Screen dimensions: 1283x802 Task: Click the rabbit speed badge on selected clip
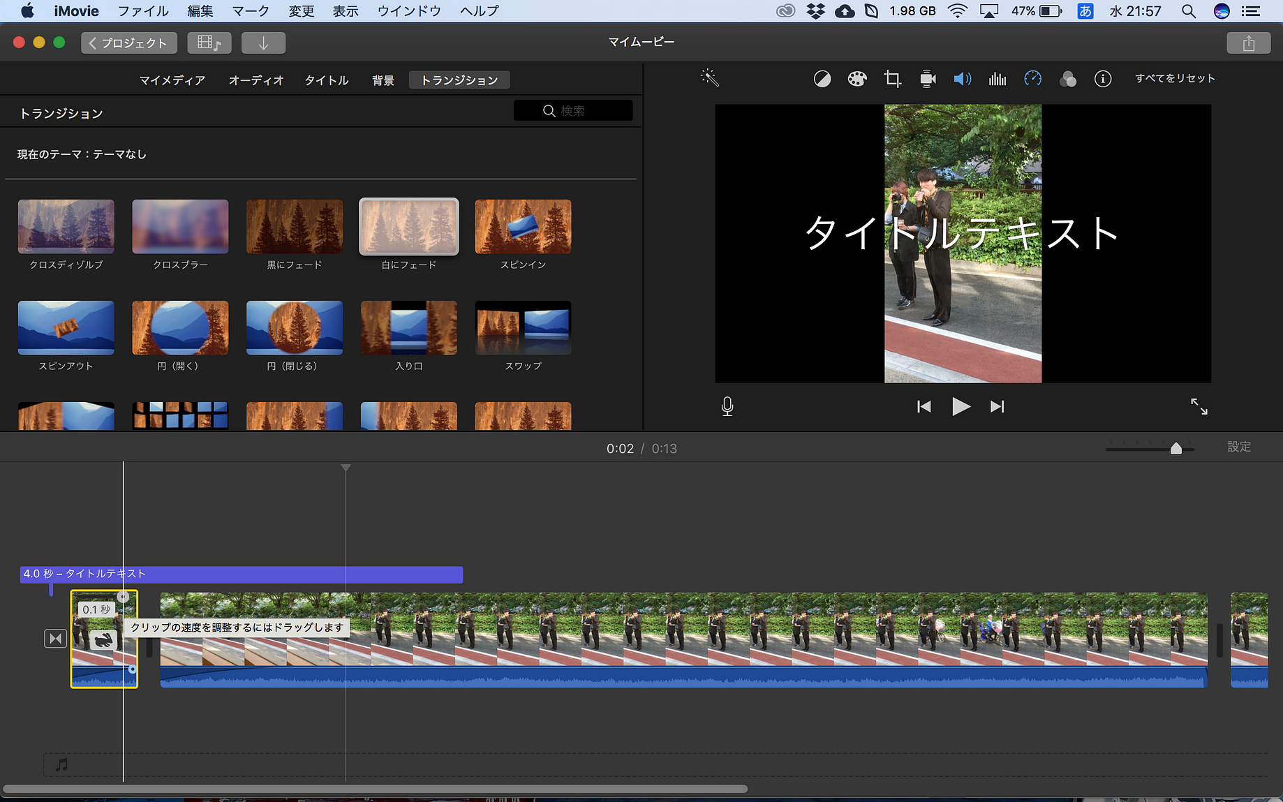[x=103, y=639]
